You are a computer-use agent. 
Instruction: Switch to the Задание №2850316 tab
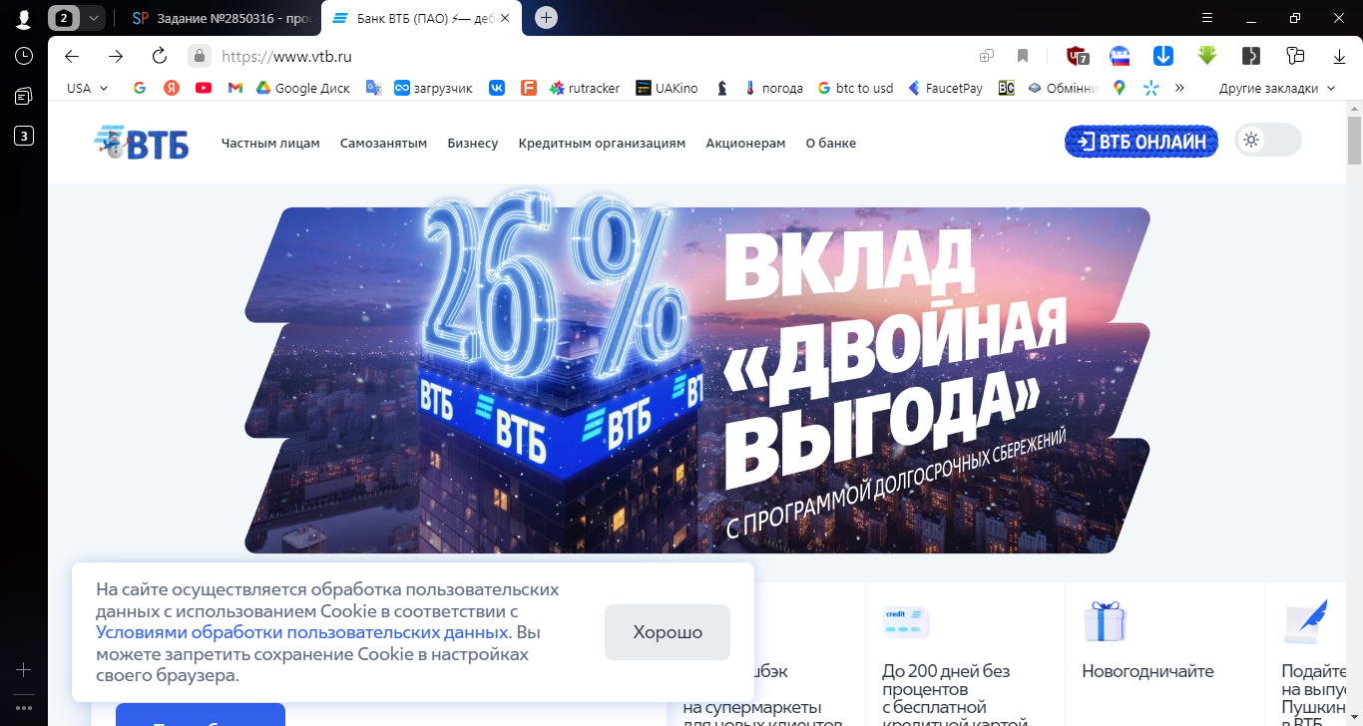pos(221,18)
